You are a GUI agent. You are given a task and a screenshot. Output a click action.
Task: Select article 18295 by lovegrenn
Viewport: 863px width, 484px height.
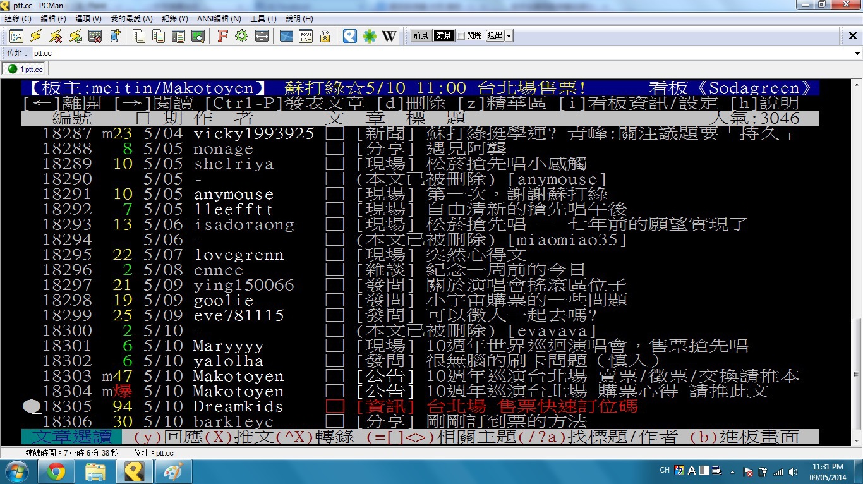click(x=420, y=255)
